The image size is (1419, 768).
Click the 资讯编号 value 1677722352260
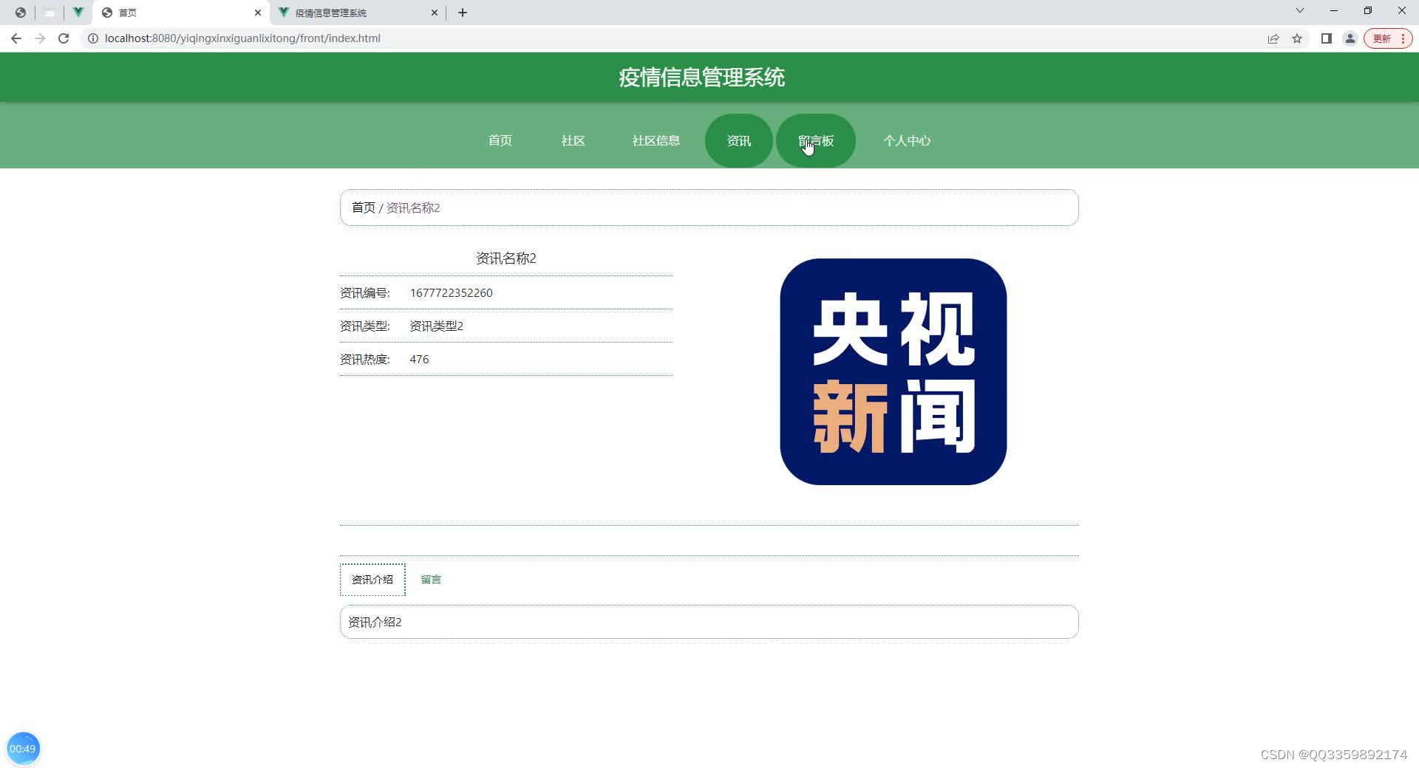click(452, 293)
